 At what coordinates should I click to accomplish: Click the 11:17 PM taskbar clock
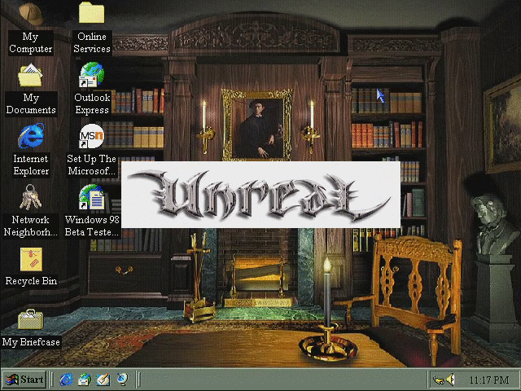(489, 380)
